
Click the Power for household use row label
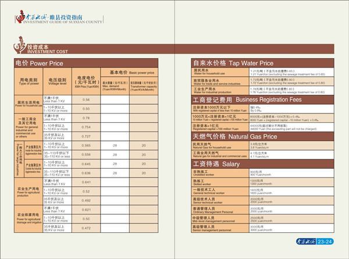pos(29,104)
